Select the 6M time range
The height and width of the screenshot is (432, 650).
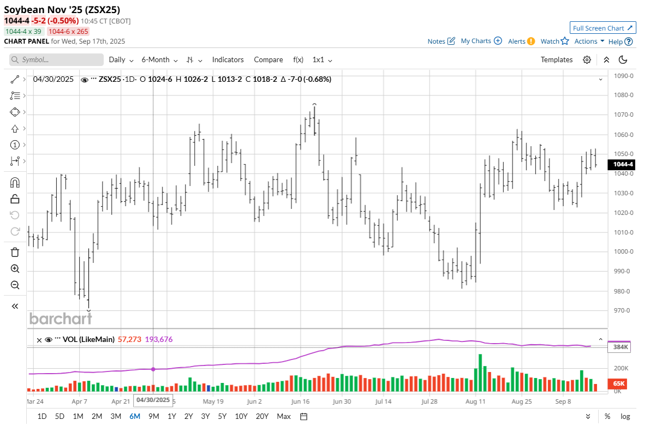(135, 416)
